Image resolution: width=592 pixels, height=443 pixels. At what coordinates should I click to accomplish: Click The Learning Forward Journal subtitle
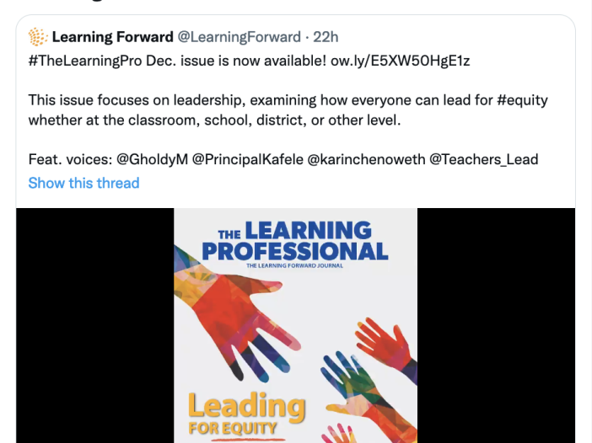tap(294, 266)
